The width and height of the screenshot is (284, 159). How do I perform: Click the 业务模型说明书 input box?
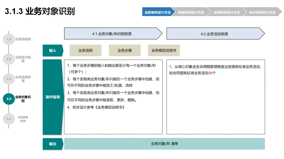pyautogui.click(x=164, y=50)
